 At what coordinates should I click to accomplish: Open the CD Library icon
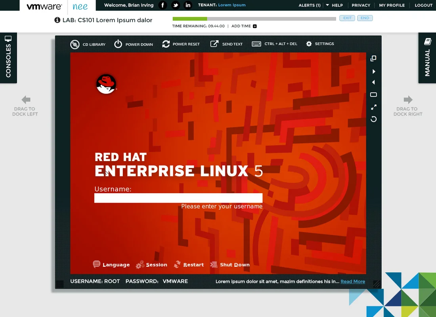pos(75,44)
